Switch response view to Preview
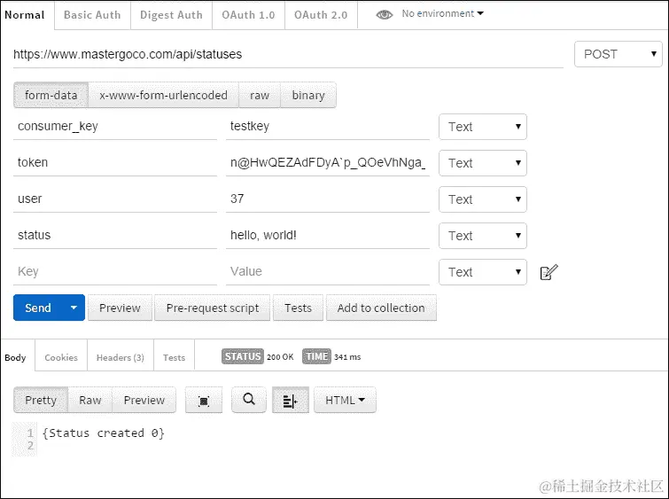The width and height of the screenshot is (669, 499). [144, 400]
